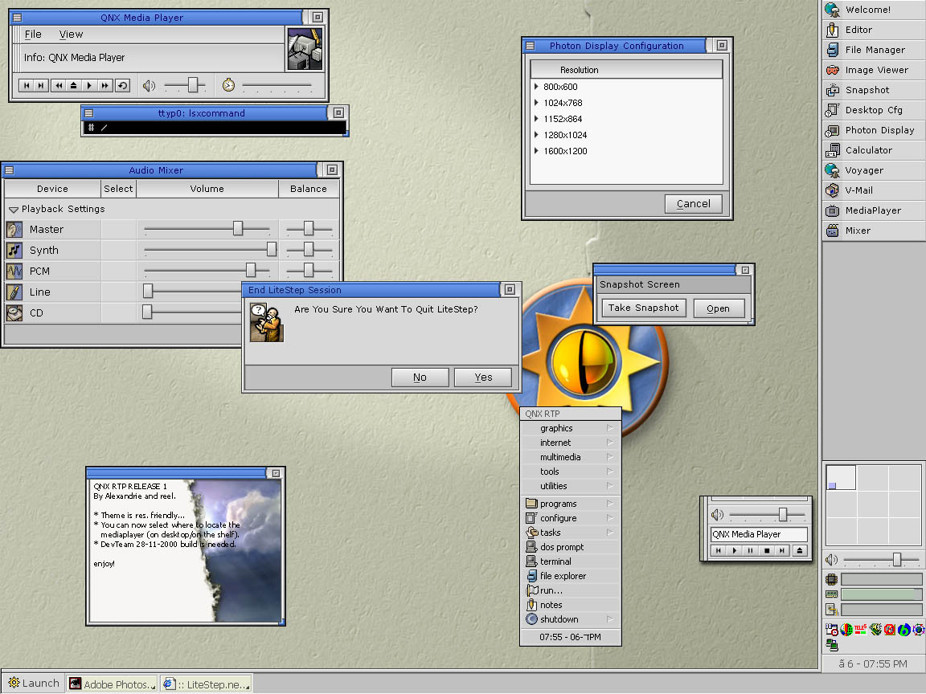This screenshot has height=694, width=926.
Task: Open the File menu in QNX Media Player
Action: pos(33,35)
